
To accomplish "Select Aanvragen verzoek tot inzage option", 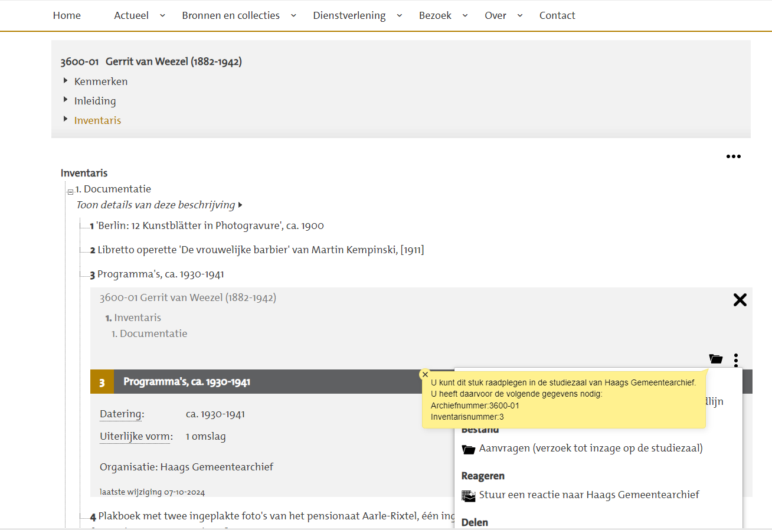I will click(590, 449).
